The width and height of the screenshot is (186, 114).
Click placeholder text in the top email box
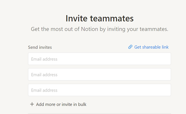[44, 59]
